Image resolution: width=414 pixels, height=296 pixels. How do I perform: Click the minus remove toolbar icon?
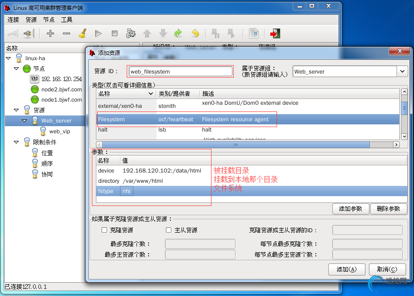pyautogui.click(x=66, y=33)
